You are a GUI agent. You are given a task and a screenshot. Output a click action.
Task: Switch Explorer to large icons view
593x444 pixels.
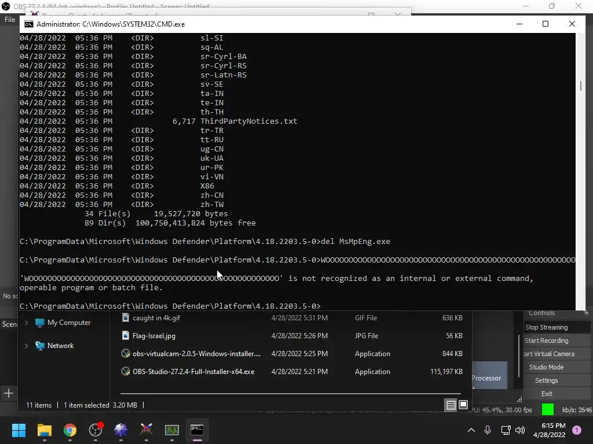pyautogui.click(x=463, y=405)
